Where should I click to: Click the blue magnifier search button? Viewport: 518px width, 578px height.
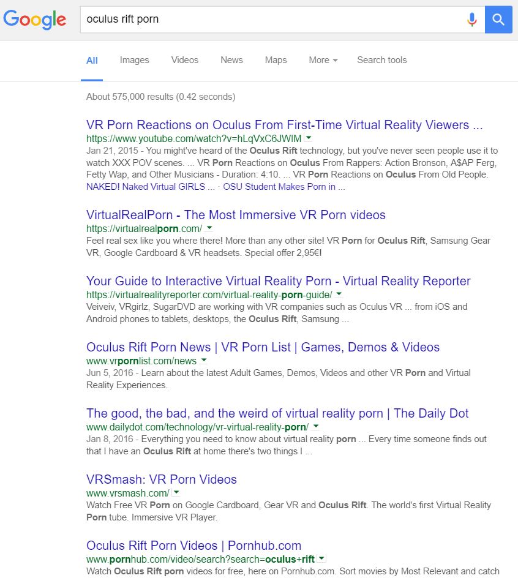[498, 19]
